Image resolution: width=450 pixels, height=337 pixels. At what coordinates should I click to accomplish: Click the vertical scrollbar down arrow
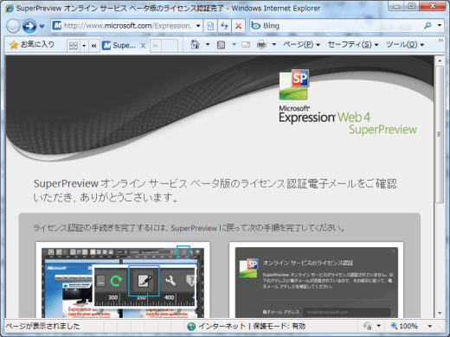pos(440,313)
